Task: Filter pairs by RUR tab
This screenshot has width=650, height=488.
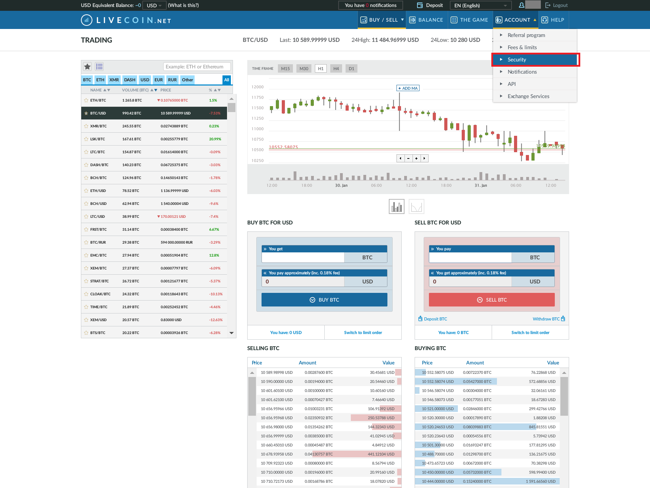Action: pos(172,80)
